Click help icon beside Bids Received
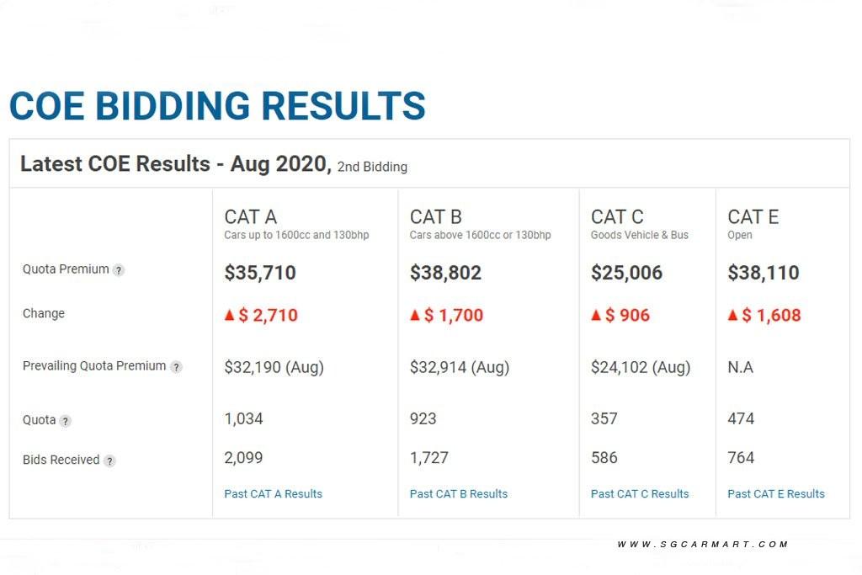 click(x=109, y=461)
